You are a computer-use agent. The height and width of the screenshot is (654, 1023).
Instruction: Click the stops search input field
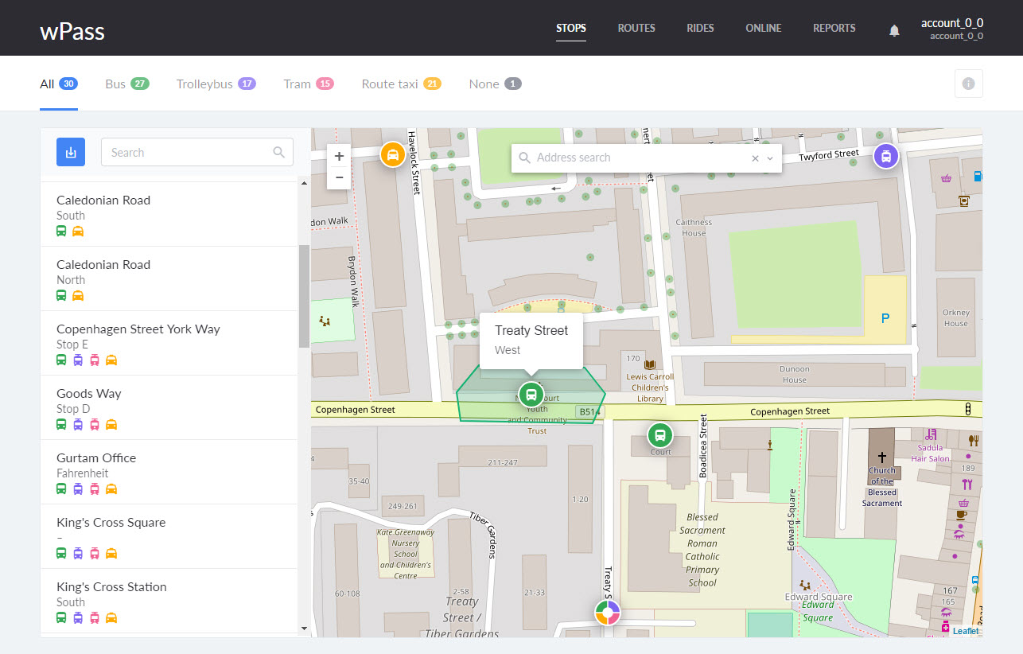[x=189, y=152]
